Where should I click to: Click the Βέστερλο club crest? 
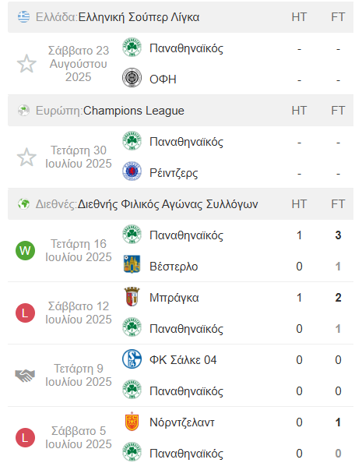point(132,264)
